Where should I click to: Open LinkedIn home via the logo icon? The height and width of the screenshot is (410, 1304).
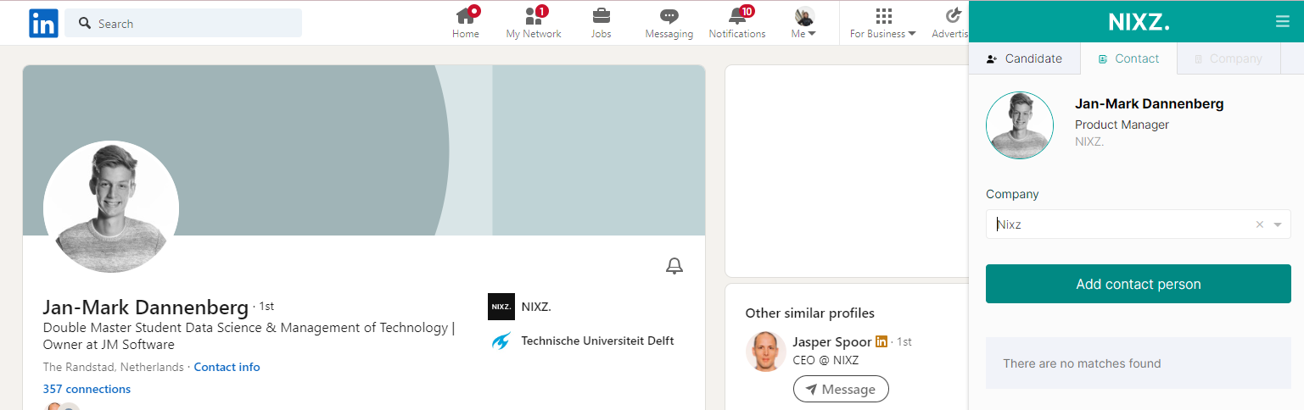tap(43, 23)
